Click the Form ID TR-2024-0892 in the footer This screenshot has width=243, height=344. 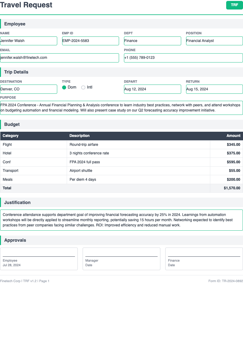coord(226,281)
